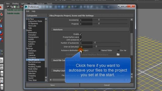Select ViewCube category
This screenshot has height=91, width=162.
click(x=32, y=26)
